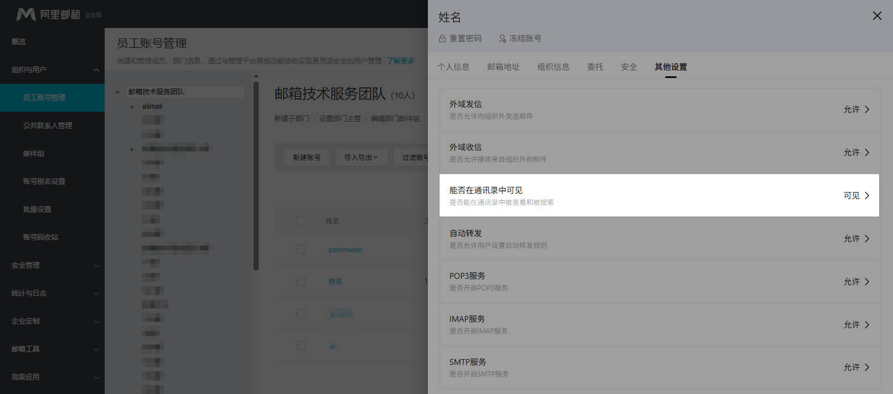Click the department tree vertical scrollbar
The image size is (893, 394).
point(256,175)
